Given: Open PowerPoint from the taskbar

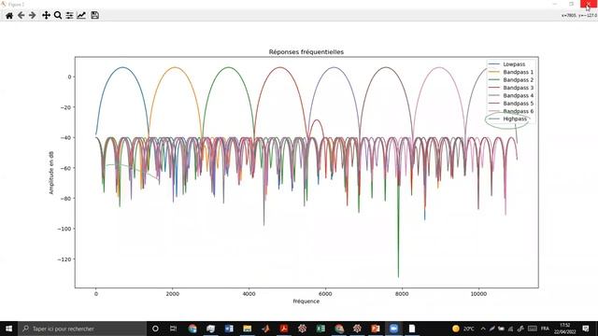Looking at the screenshot, I should click(x=376, y=329).
